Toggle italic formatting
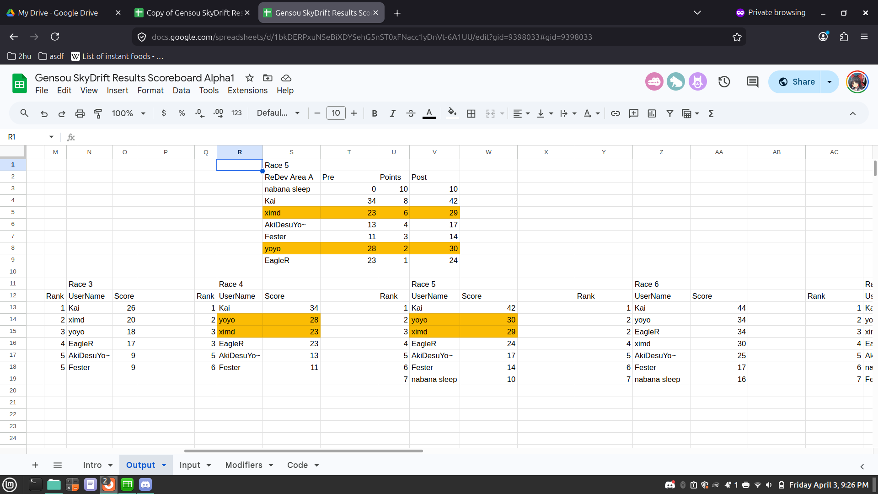Viewport: 878px width, 494px height. coord(392,113)
